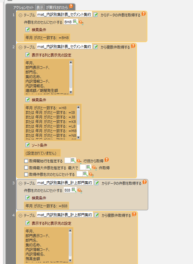Edit ソート条件 icon in action 2

27,145
